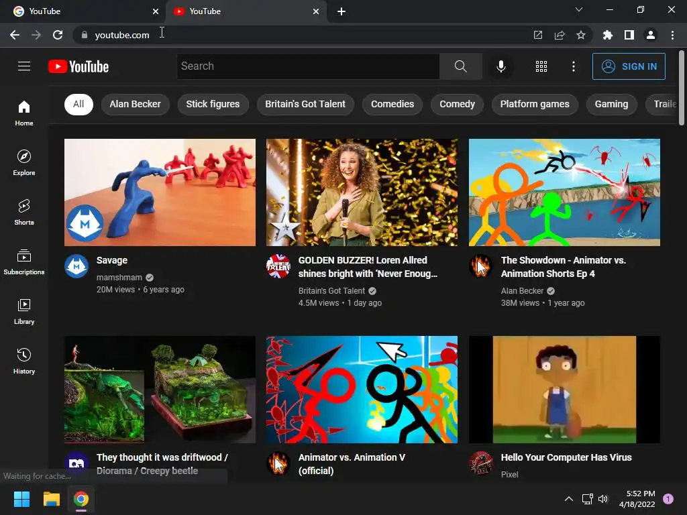Image resolution: width=687 pixels, height=515 pixels.
Task: Reload the page
Action: (58, 35)
